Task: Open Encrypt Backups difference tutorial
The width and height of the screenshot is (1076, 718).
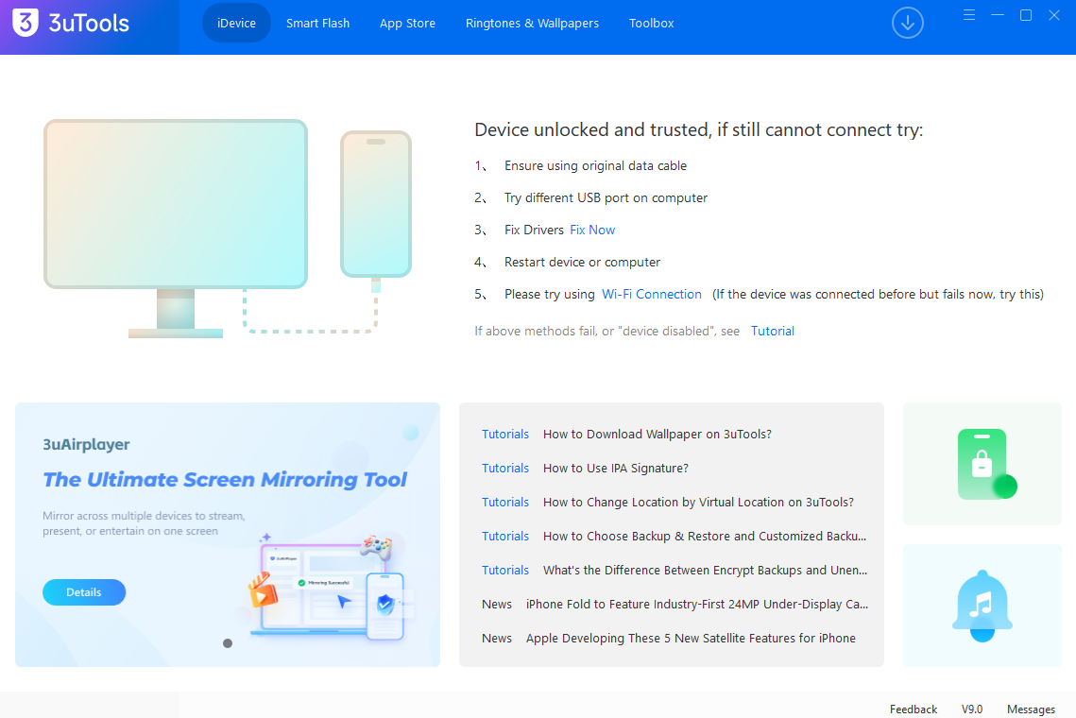Action: [x=705, y=570]
